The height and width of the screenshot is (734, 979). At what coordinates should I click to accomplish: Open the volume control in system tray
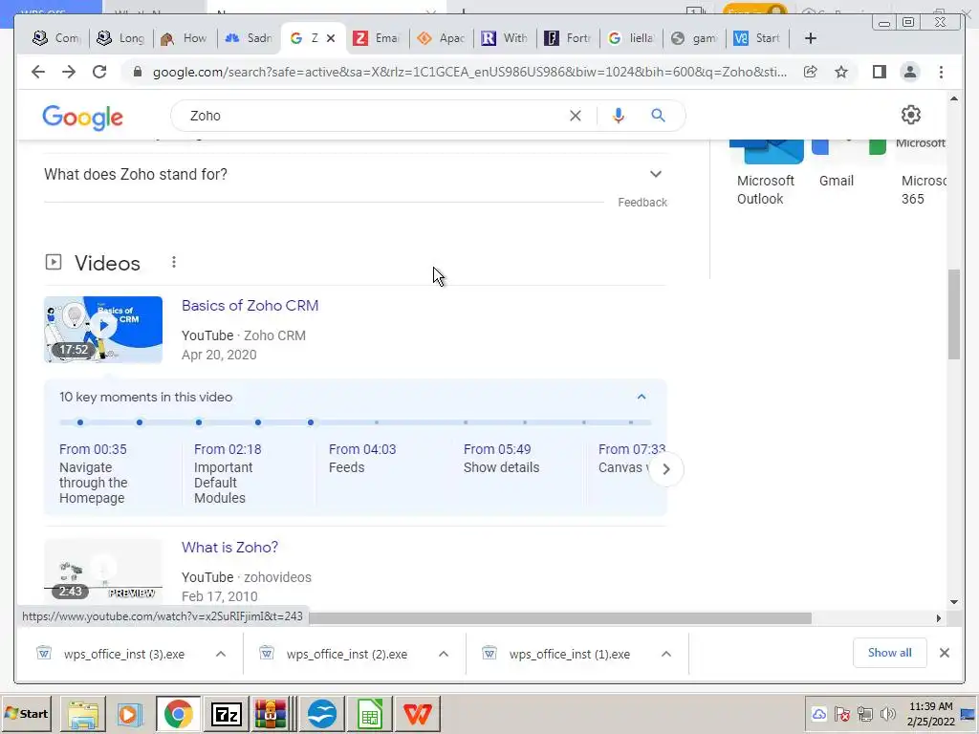coord(887,713)
